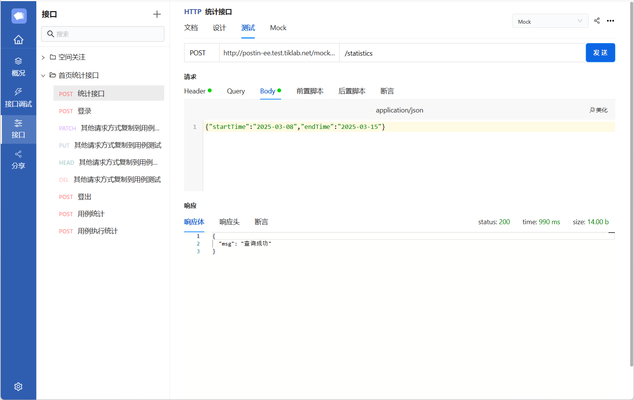Open the POST 用例统计 interface
Viewport: 634px width, 400px height.
click(x=109, y=214)
